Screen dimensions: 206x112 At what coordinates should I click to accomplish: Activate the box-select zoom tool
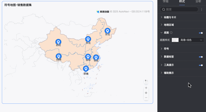pyautogui.click(x=146, y=81)
